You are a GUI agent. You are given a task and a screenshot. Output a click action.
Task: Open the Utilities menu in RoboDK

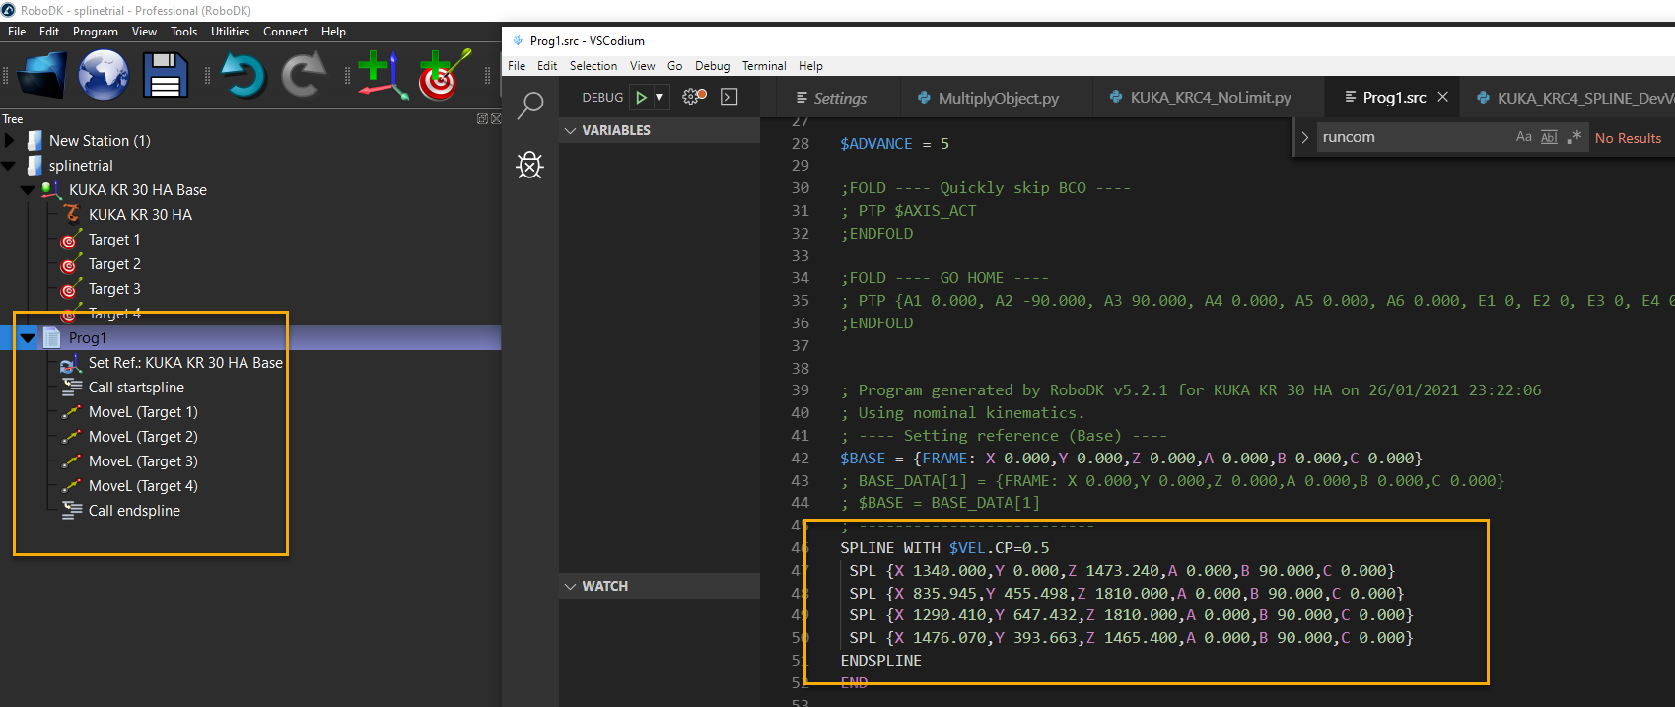pos(230,32)
